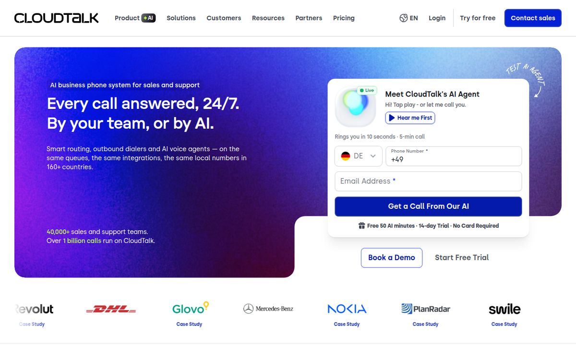Open the Resources menu
This screenshot has width=576, height=360.
click(x=268, y=18)
